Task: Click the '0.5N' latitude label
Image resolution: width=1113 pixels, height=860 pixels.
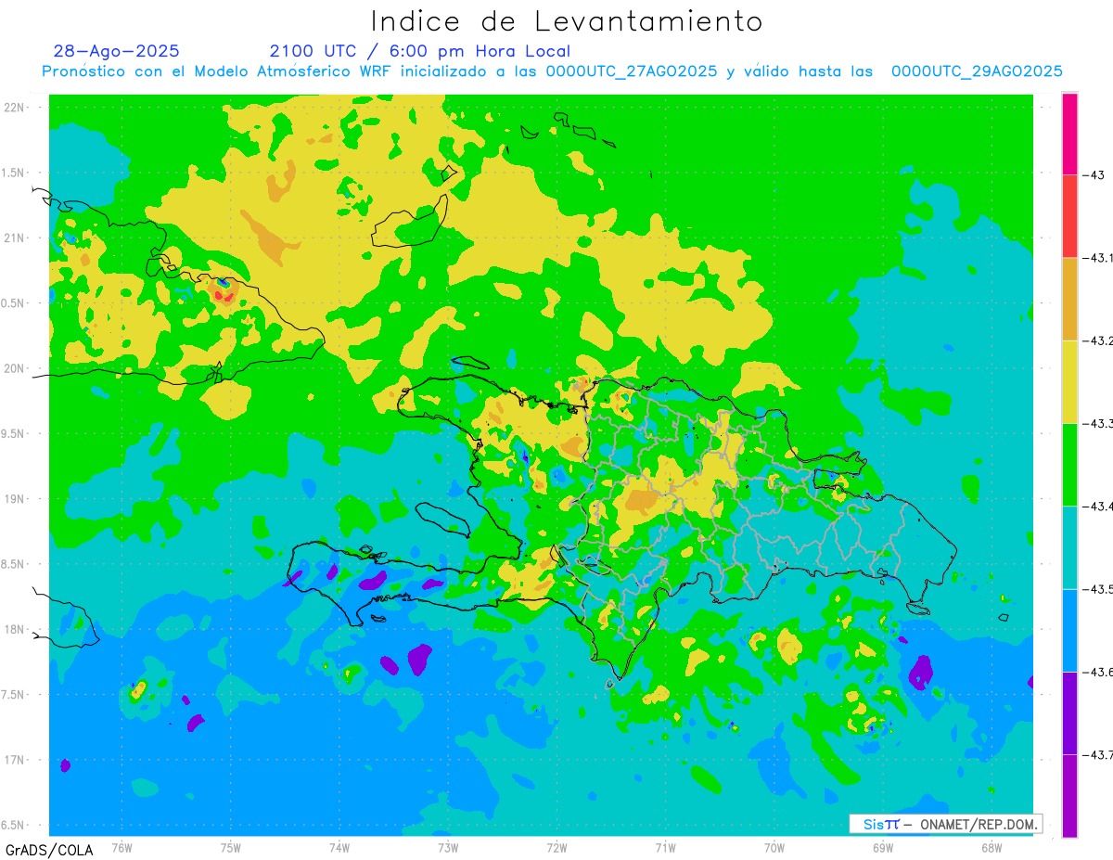Action: click(14, 303)
